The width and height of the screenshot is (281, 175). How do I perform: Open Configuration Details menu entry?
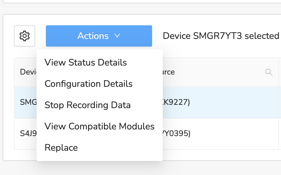[88, 84]
